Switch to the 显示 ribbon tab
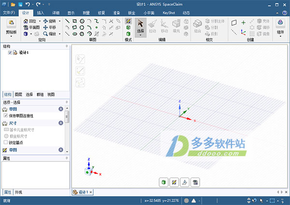The image size is (290, 205). click(71, 13)
